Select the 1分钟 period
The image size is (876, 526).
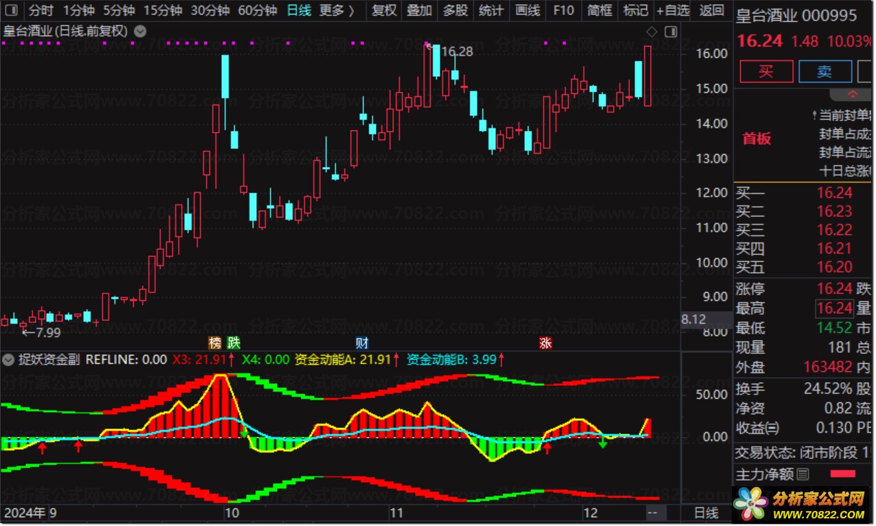pos(78,10)
